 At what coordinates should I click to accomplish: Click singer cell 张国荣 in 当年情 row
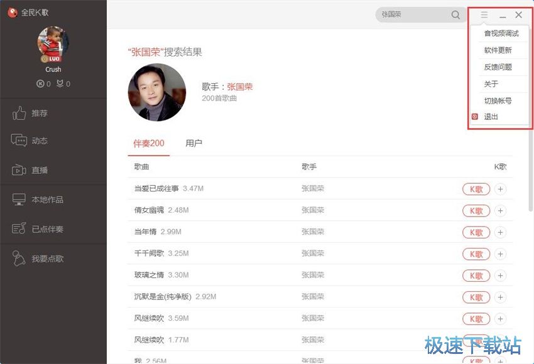[313, 232]
